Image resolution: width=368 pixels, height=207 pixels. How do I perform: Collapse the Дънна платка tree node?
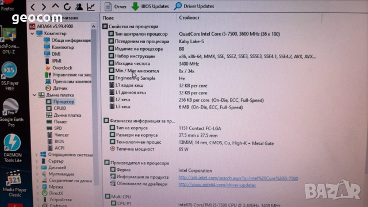click(x=34, y=95)
